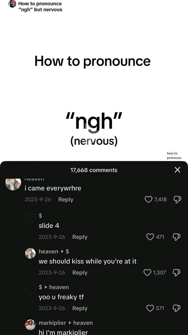The image size is (188, 335).
Task: Open the markiplier username link
Action: point(52,323)
